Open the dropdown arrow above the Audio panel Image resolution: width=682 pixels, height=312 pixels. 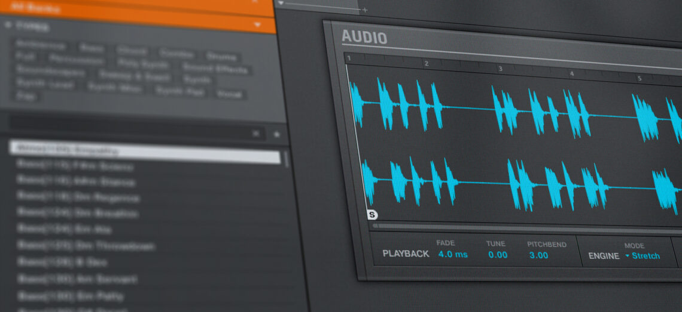coord(281,2)
